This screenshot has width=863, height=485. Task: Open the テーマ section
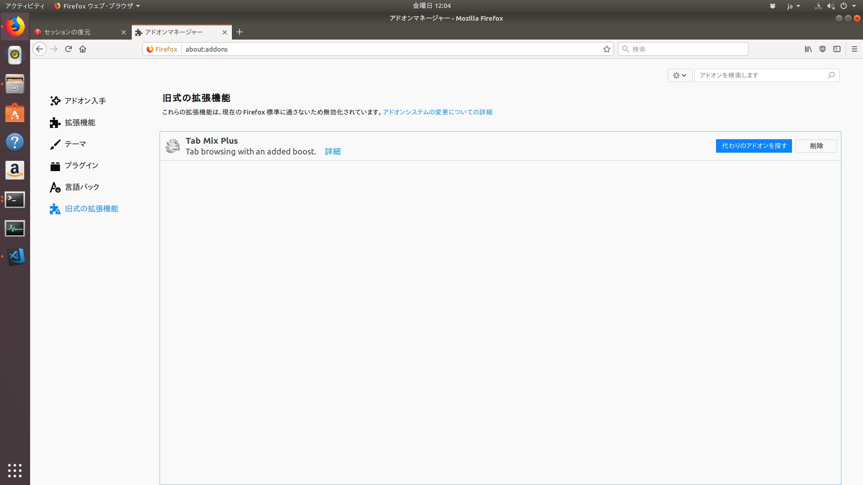tap(75, 144)
